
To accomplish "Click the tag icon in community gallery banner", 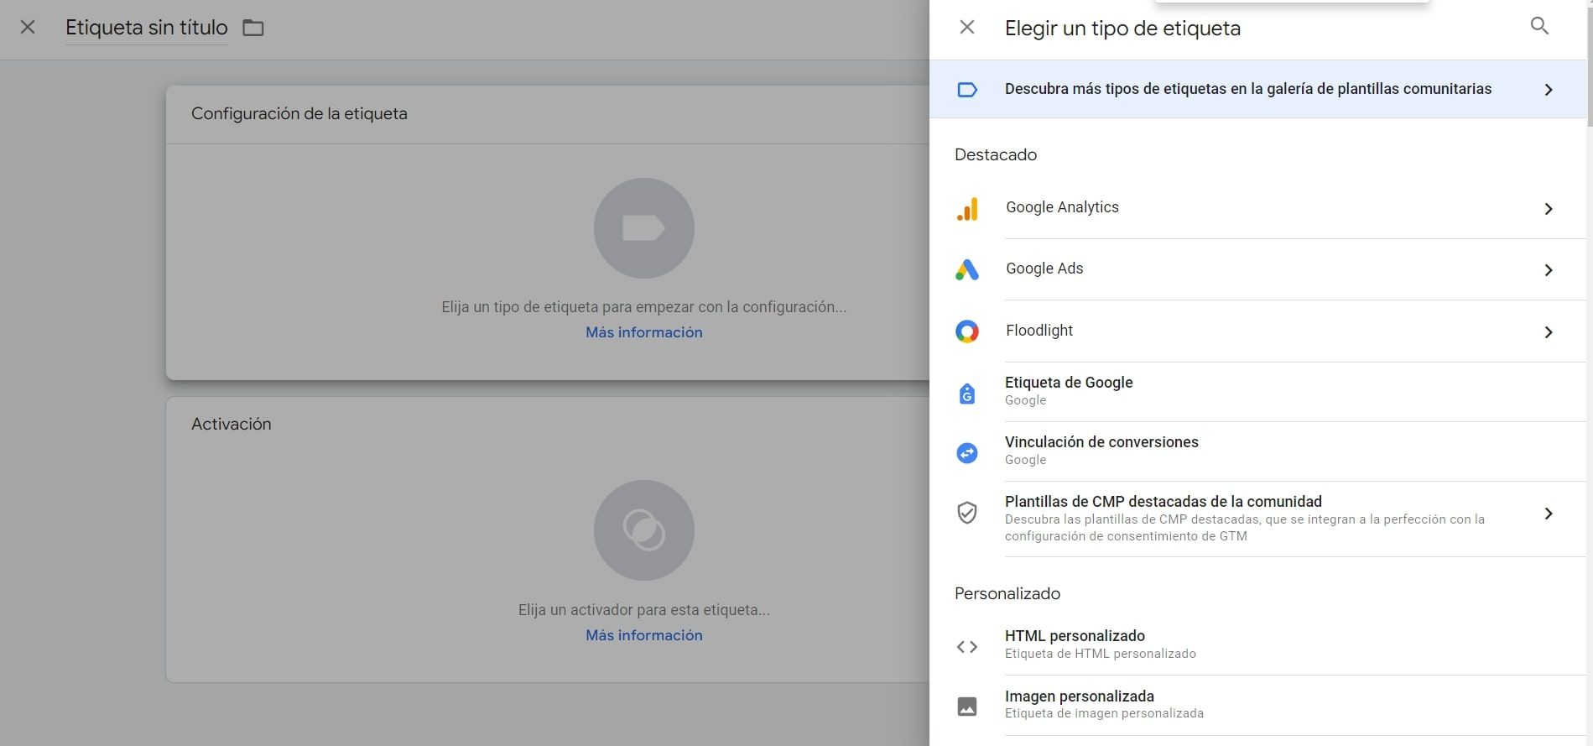I will click(x=967, y=90).
